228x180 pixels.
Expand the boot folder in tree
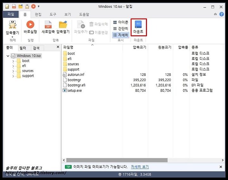[13, 61]
